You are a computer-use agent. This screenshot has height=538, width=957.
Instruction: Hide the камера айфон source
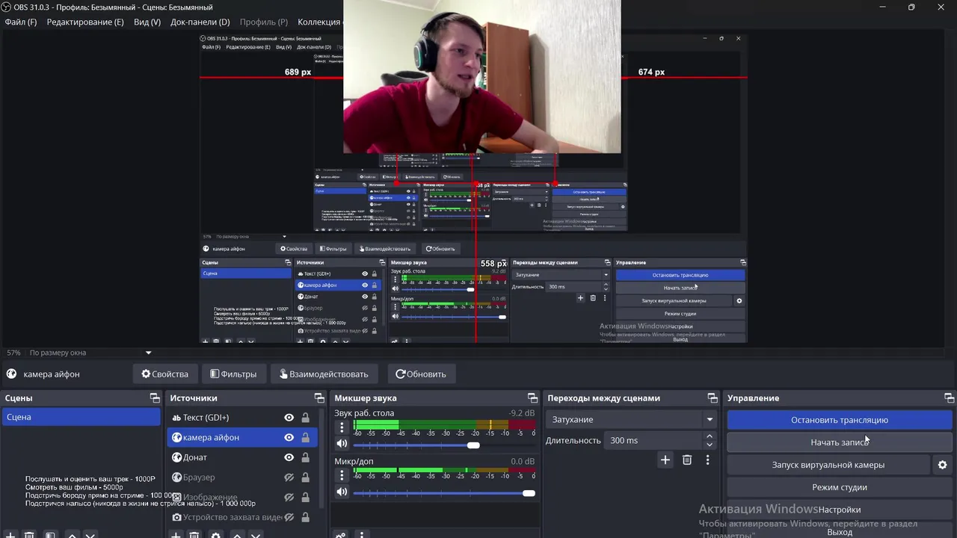tap(289, 438)
